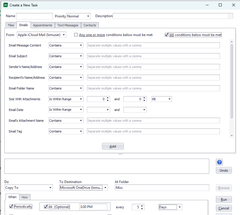This screenshot has height=215, width=240.
Task: Click the Add button
Action: point(113,146)
